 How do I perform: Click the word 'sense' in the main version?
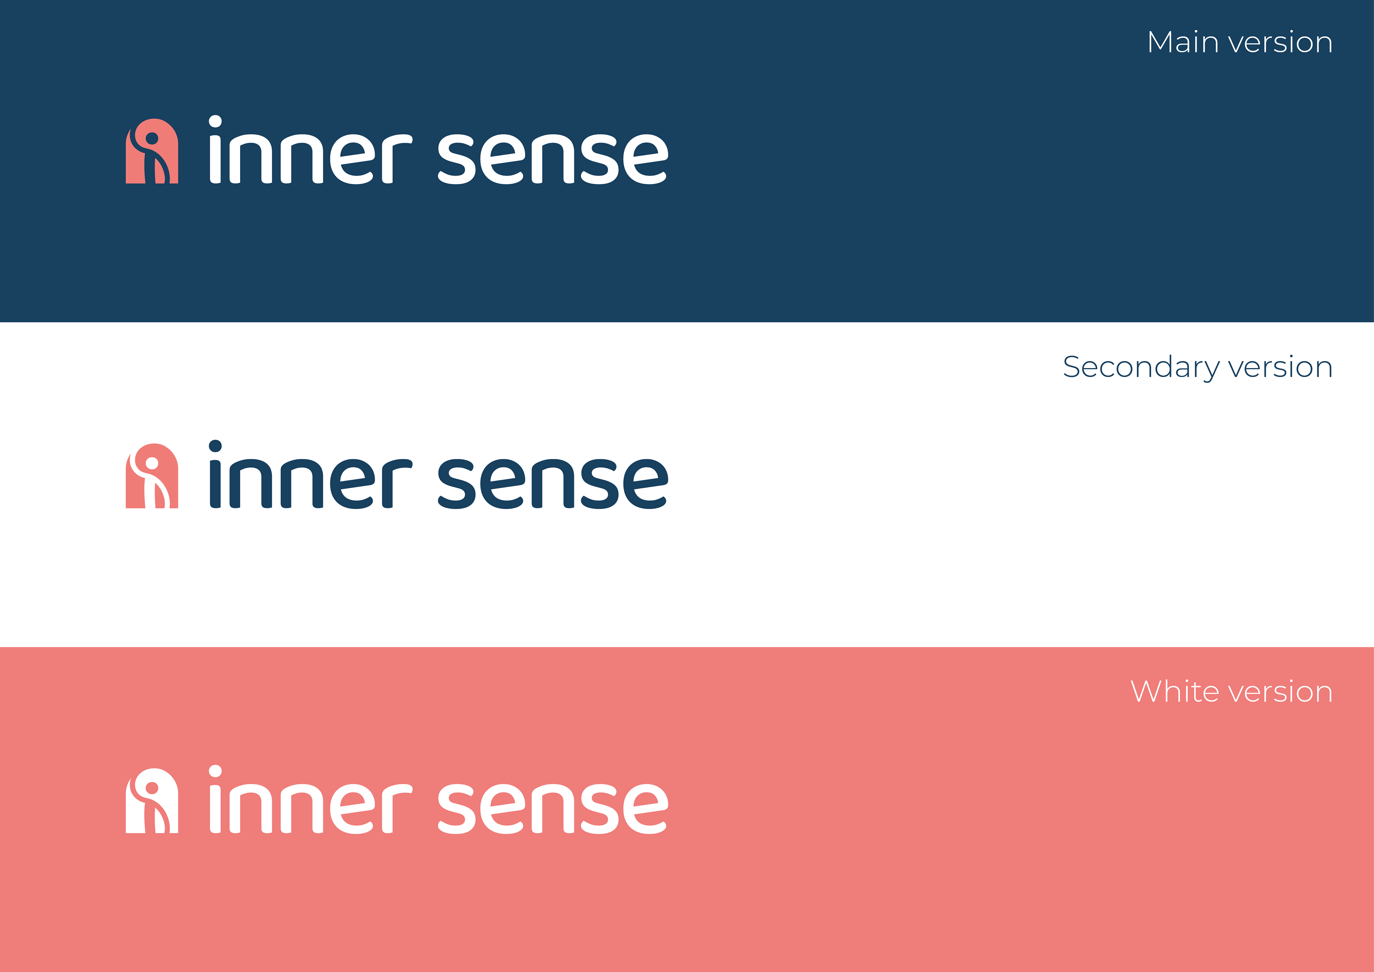point(553,159)
